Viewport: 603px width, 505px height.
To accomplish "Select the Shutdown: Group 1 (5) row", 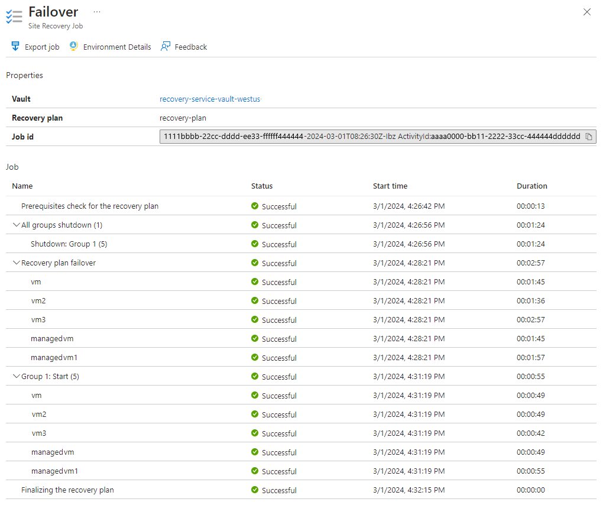I will coord(69,244).
